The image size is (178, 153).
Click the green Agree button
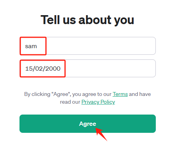click(88, 123)
